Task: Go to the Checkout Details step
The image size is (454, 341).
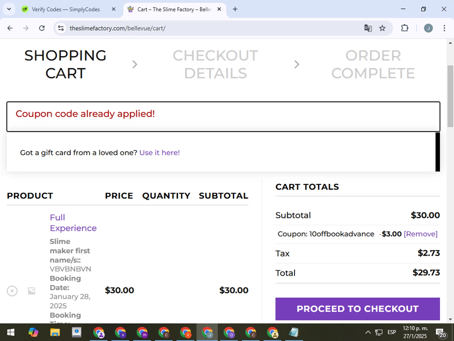Action: (215, 64)
